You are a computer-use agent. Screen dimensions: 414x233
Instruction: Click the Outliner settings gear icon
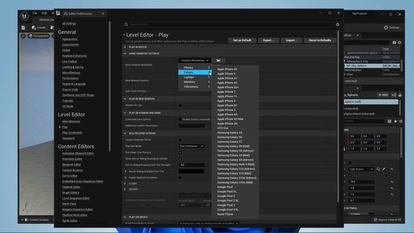(400, 42)
